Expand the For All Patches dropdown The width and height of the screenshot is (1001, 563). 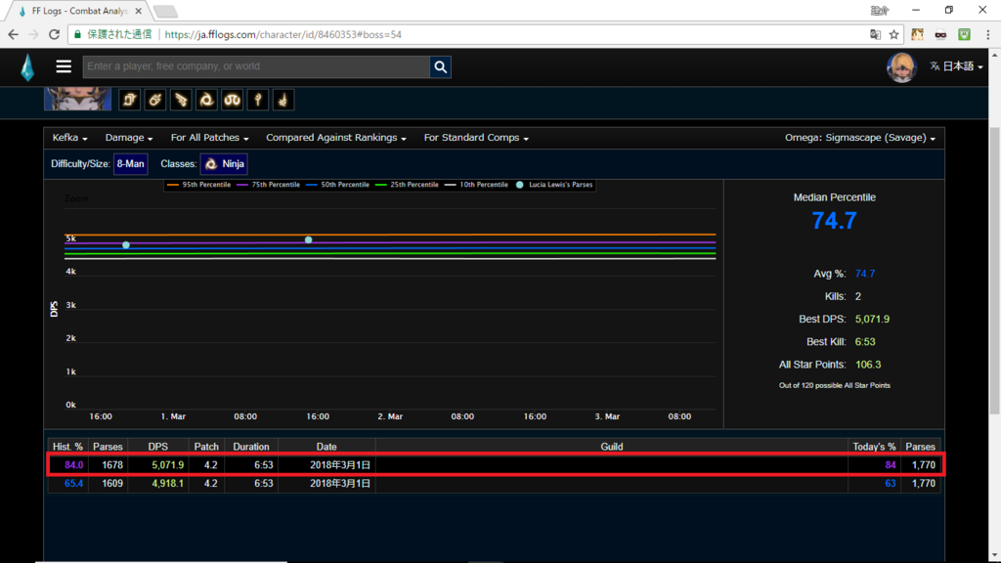[209, 138]
